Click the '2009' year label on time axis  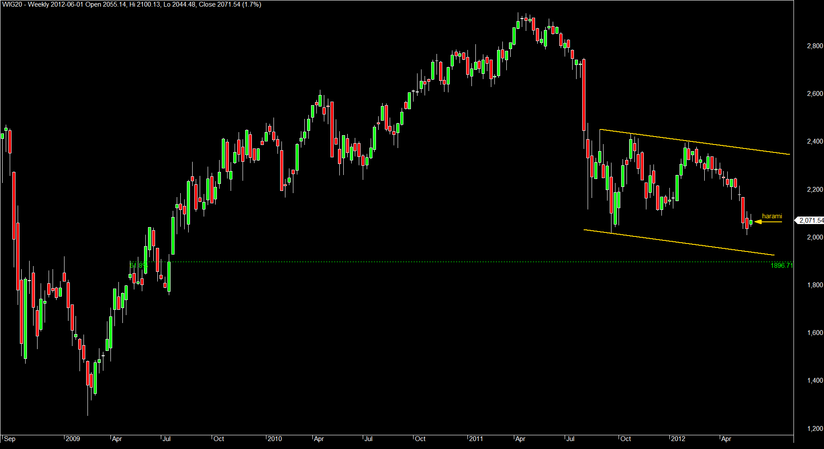coord(73,439)
